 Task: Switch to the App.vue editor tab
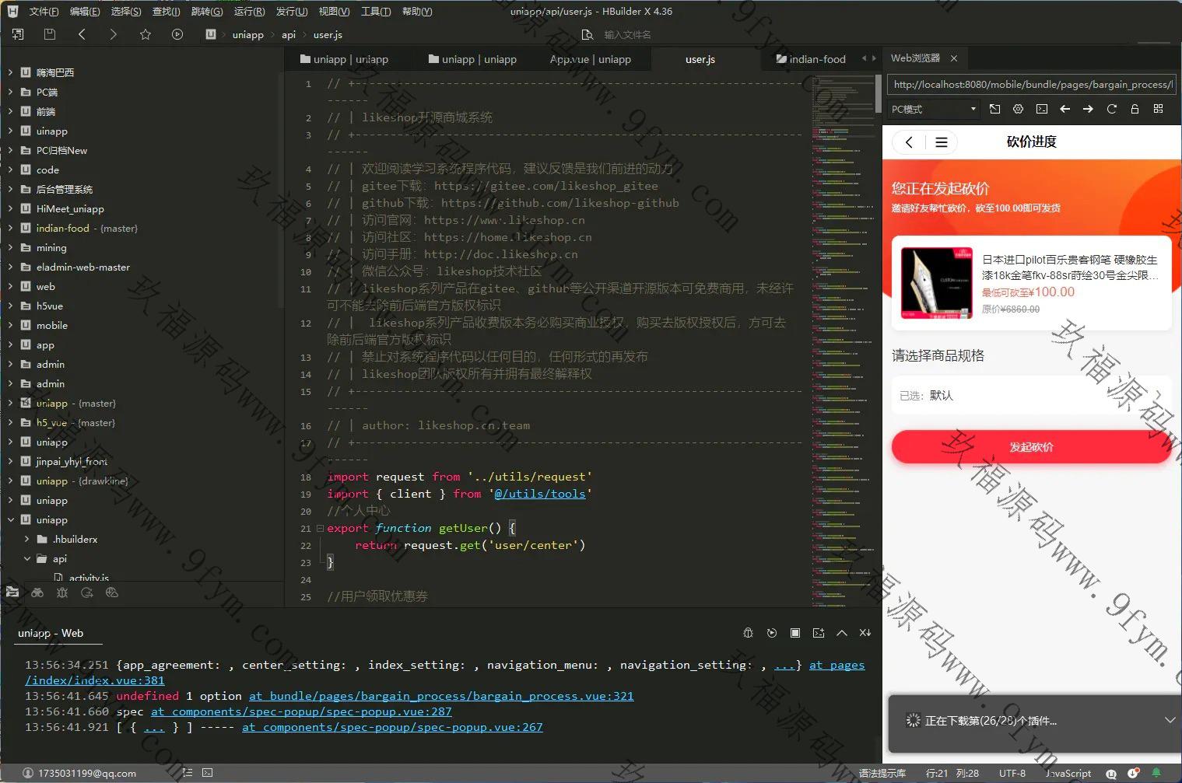coord(590,59)
